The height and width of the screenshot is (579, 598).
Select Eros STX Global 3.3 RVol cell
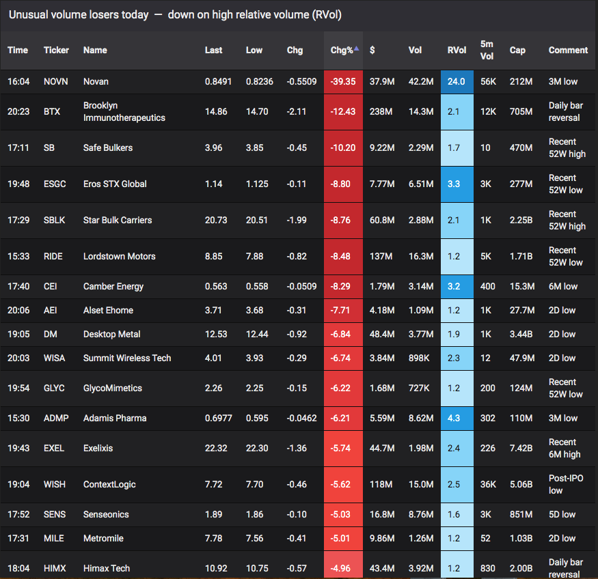pos(457,184)
